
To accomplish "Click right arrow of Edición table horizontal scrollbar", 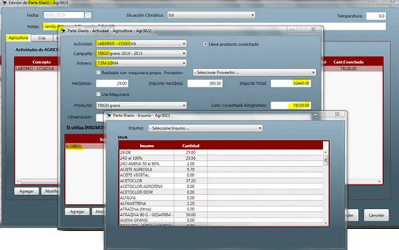I will (379, 182).
